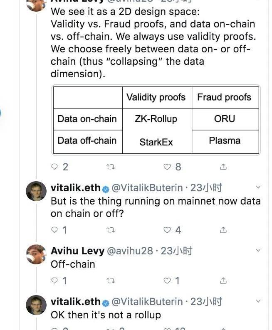
Task: Open options chevron on "Off-chain" tweet
Action: [x=258, y=251]
